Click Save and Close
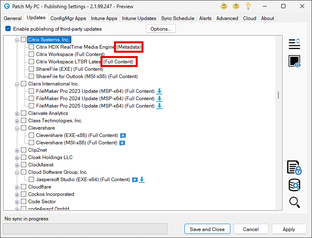Screen dimensions: 312x238 point(207,229)
